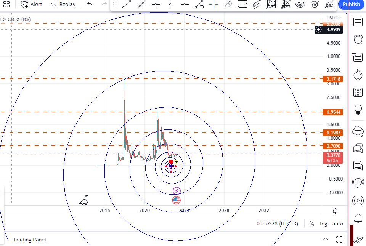Screen dimensions: 366x246
Task: Select the Gann Box tool
Action: click(x=271, y=4)
